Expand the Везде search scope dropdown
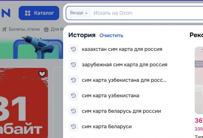 click(79, 13)
